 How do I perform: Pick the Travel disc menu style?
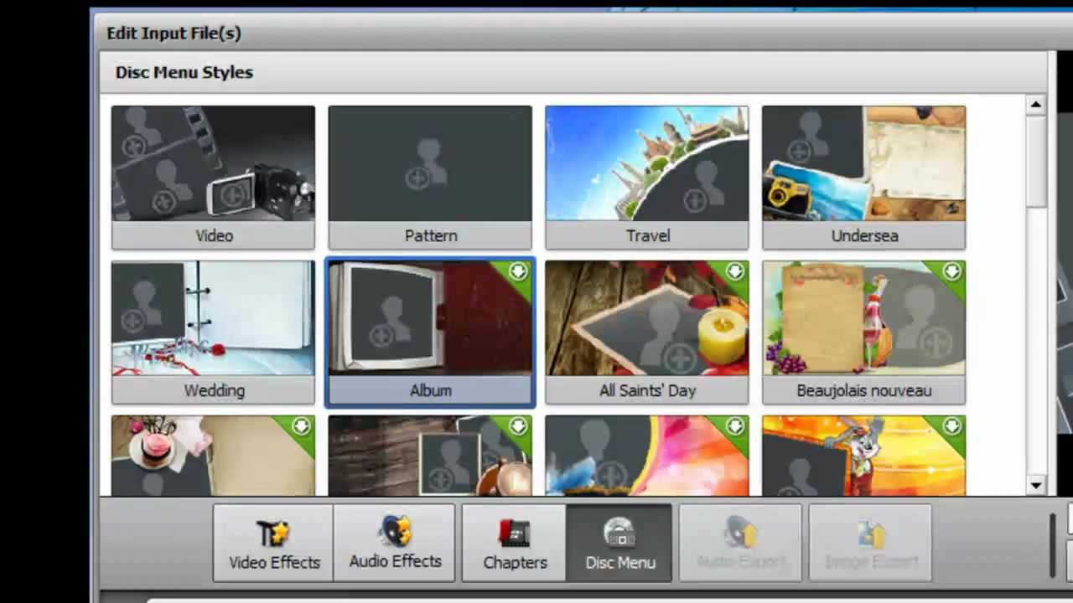coord(647,178)
